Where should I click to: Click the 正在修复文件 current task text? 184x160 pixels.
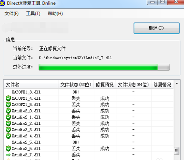pyautogui.click(x=52, y=48)
